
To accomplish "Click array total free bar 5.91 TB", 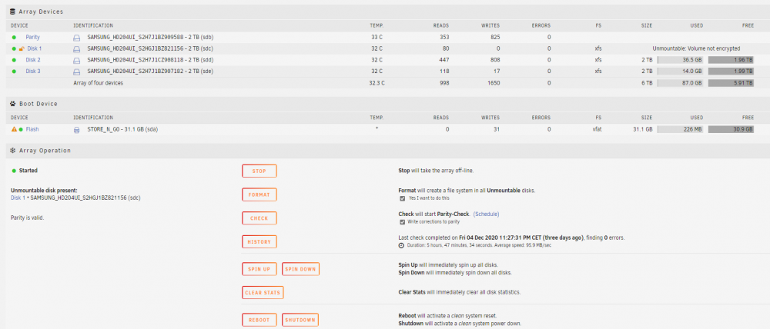I will (731, 83).
